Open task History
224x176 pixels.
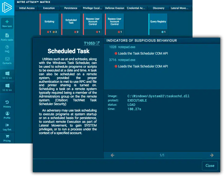click(x=7, y=104)
